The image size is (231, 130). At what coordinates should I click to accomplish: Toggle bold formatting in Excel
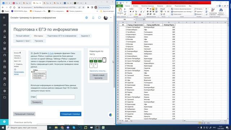point(130,12)
